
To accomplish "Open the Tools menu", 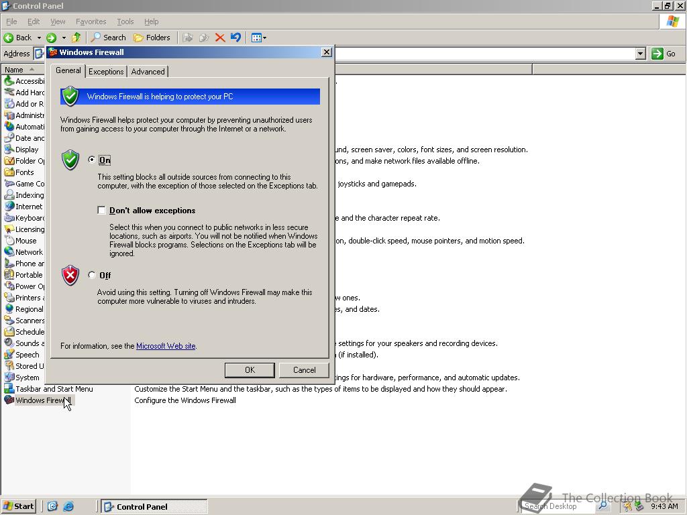I will [125, 21].
